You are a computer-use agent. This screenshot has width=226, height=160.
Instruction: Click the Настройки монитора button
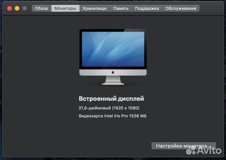(184, 146)
